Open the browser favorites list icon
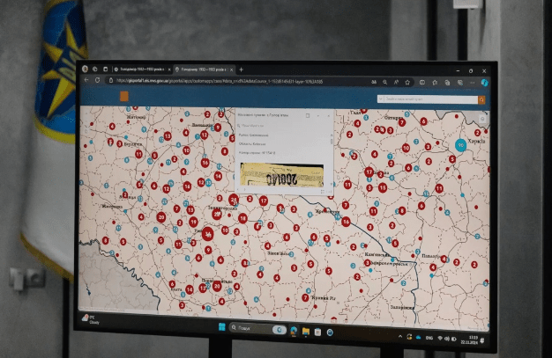This screenshot has width=552, height=358. pyautogui.click(x=435, y=83)
